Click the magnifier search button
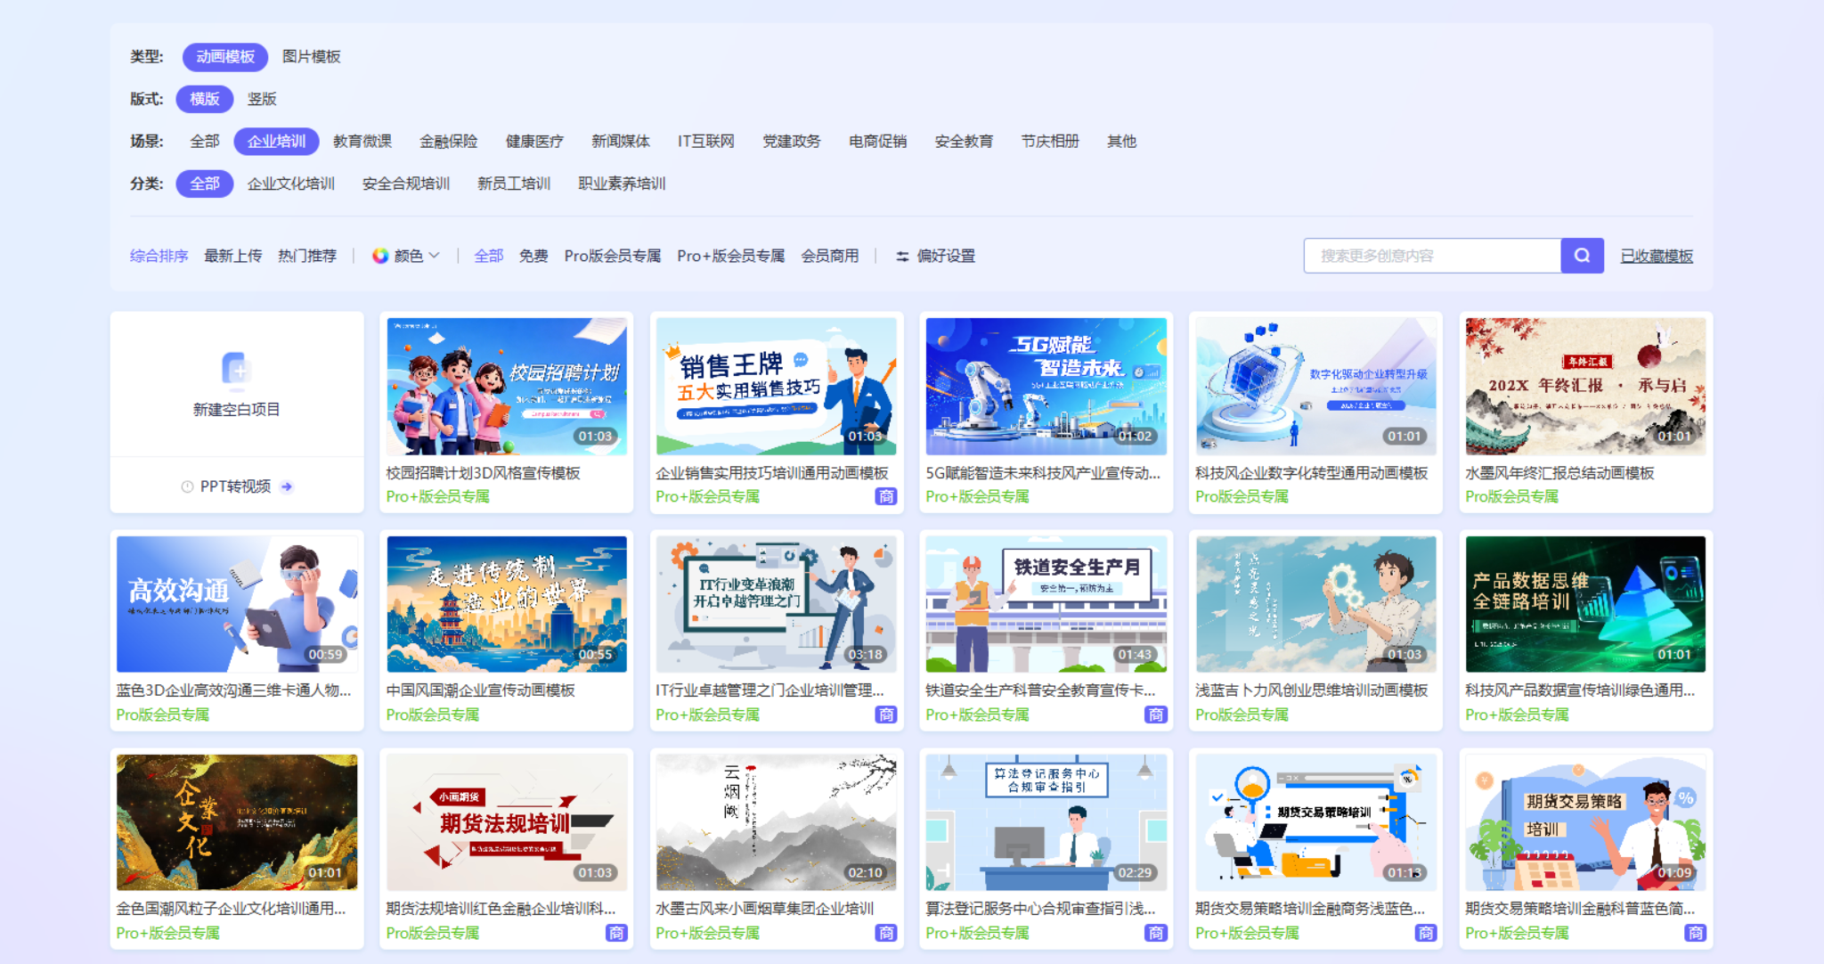Viewport: 1824px width, 964px height. tap(1582, 256)
